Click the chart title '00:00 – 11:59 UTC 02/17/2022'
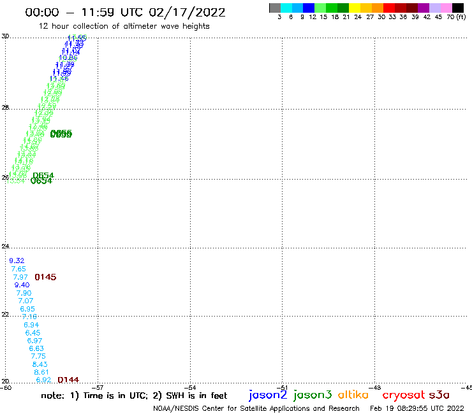Viewport: 472px width, 414px height. (125, 12)
